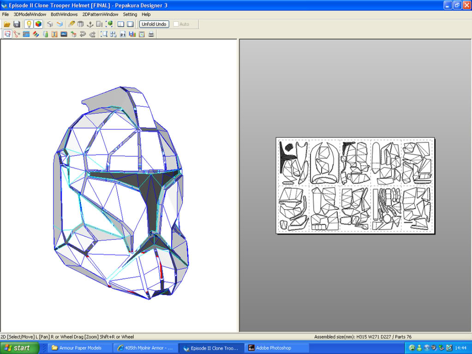The height and width of the screenshot is (354, 472).
Task: Click the gray cylinder-shaped model icon
Action: pyautogui.click(x=80, y=24)
